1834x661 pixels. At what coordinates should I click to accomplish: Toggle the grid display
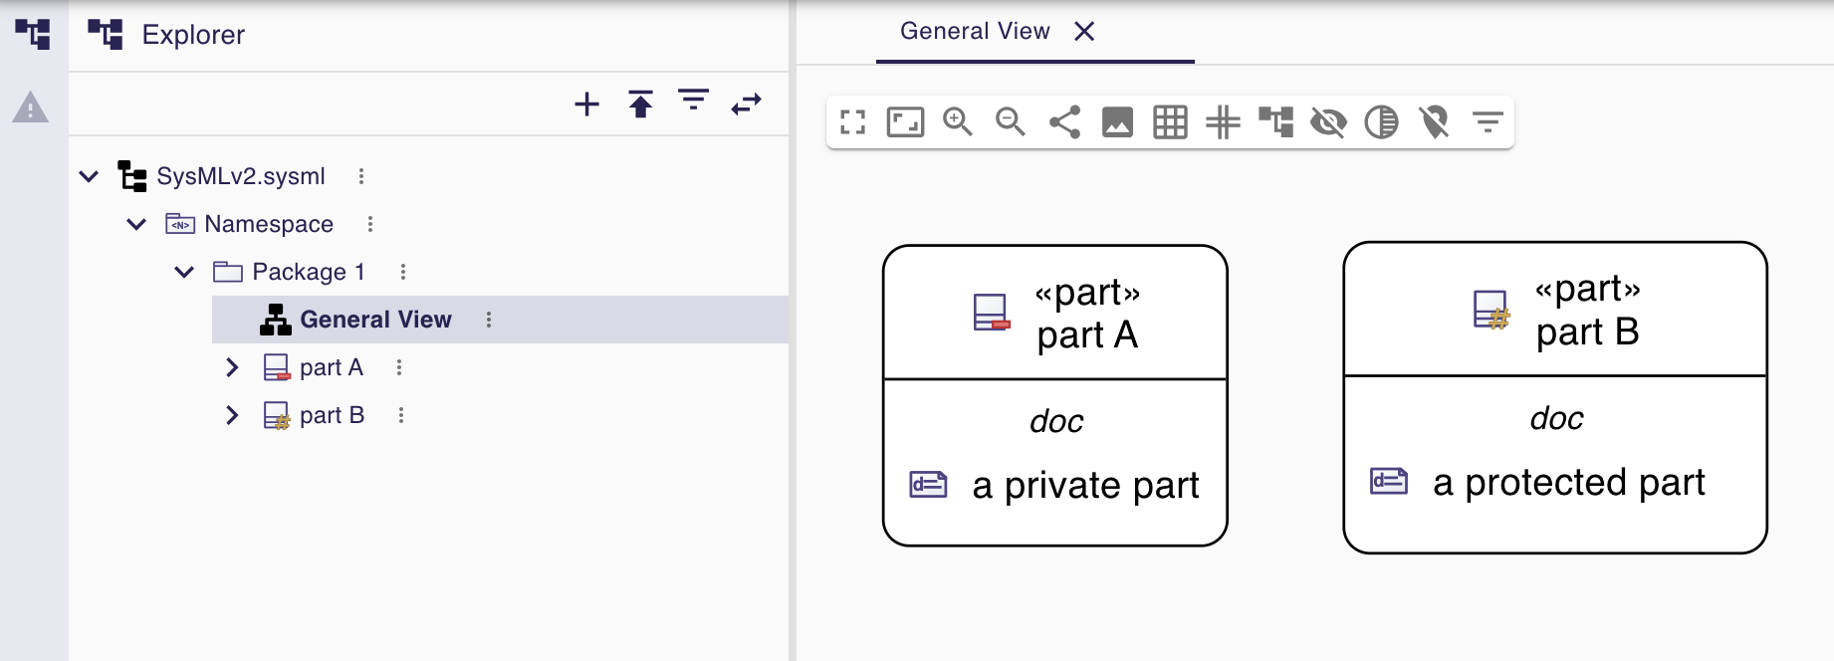(x=1170, y=122)
